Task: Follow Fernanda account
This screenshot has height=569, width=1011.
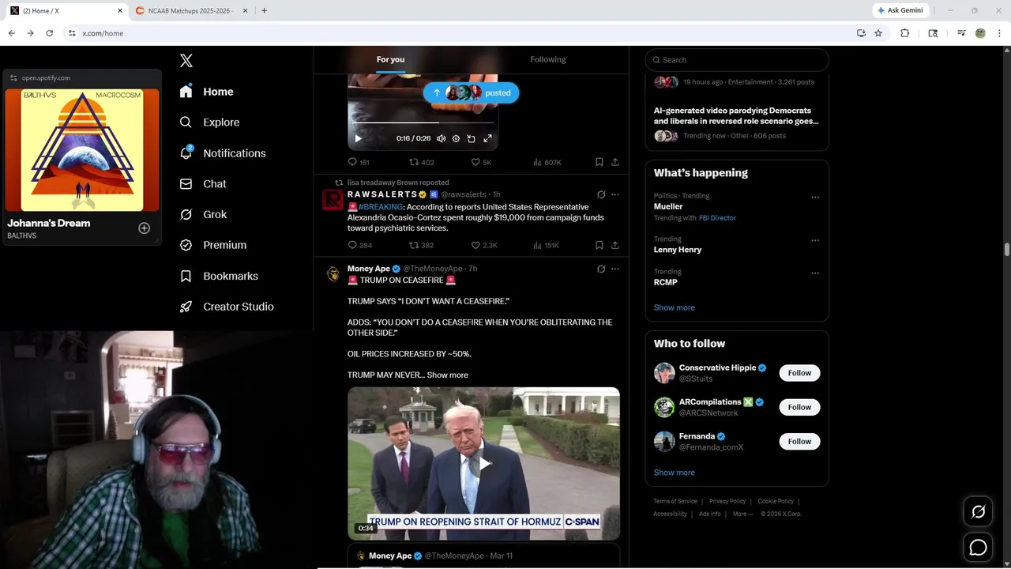Action: (x=799, y=441)
